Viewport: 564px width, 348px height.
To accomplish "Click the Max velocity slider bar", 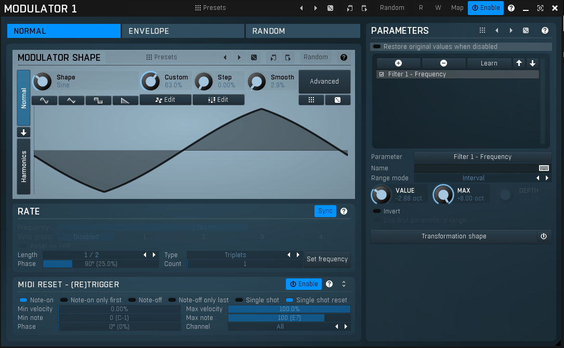I will click(289, 309).
